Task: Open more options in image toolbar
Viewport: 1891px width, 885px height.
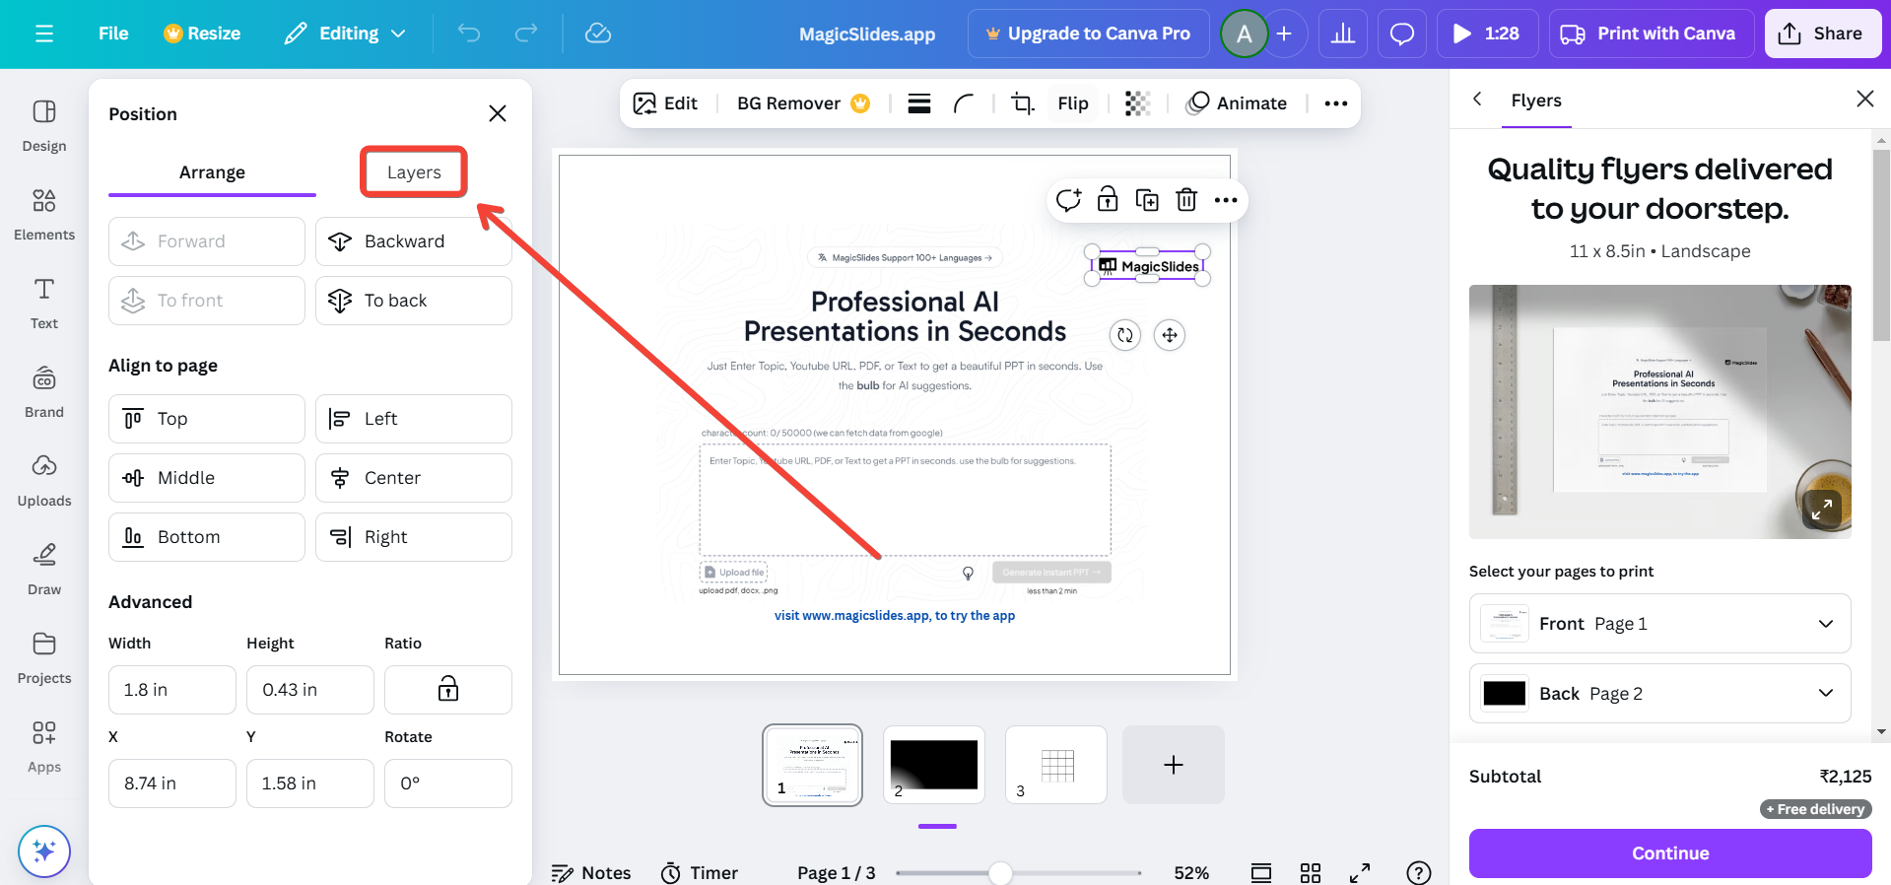Action: pos(1335,103)
